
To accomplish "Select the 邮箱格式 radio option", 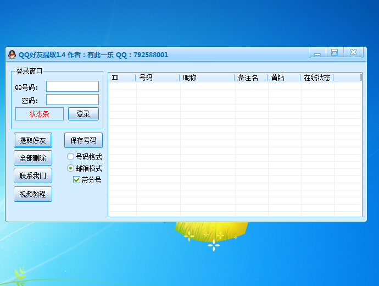I will (x=71, y=168).
